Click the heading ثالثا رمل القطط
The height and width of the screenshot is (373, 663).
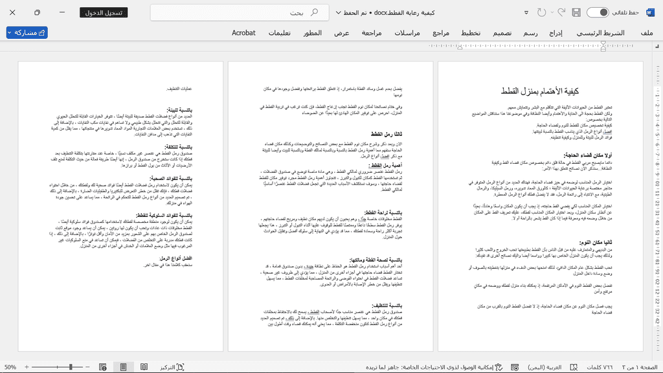(387, 134)
